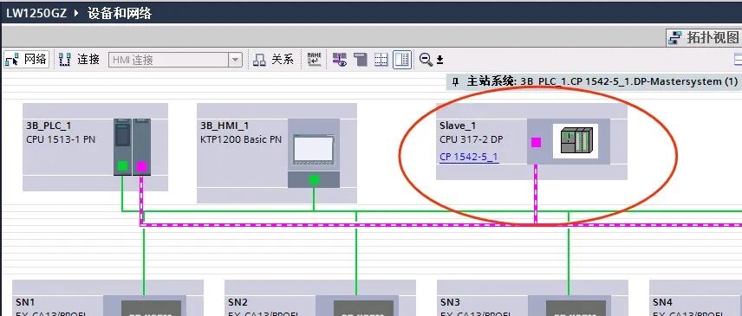This screenshot has width=742, height=316.
Task: Select the KTP1200 Basic PN panel image
Action: click(313, 149)
